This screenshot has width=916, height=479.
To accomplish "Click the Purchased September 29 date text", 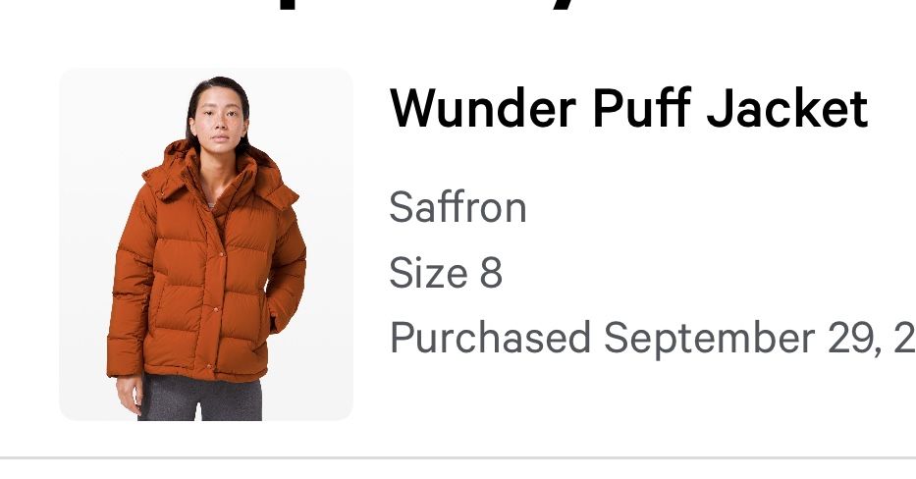I will click(653, 338).
